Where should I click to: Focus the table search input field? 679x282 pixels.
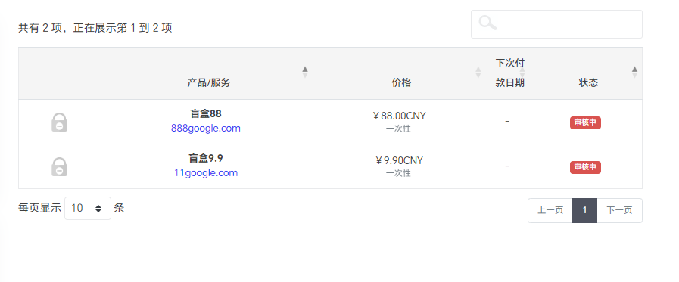coord(556,24)
